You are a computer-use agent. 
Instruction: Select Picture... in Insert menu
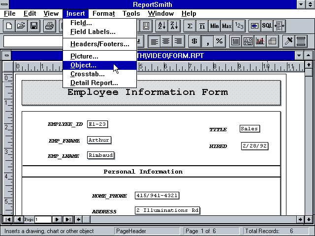100,57
